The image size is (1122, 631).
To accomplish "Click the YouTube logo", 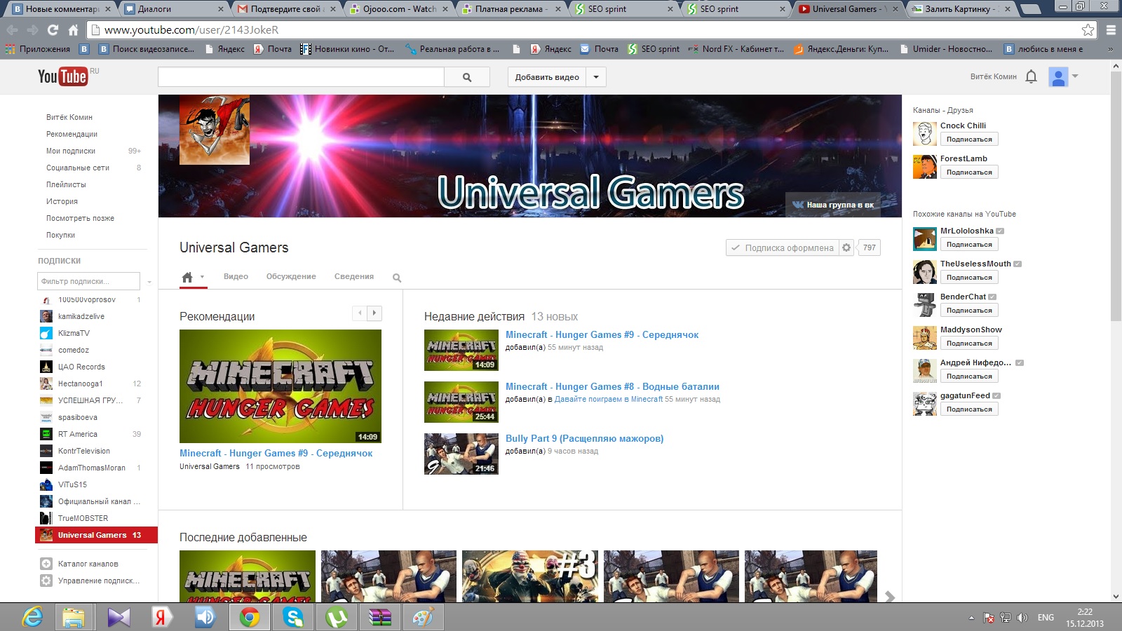I will click(x=63, y=76).
